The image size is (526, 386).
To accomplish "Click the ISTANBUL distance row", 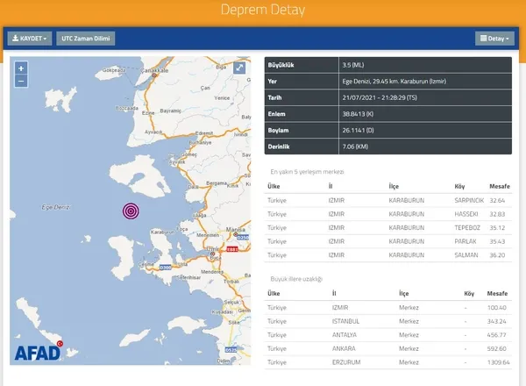I will pos(387,320).
